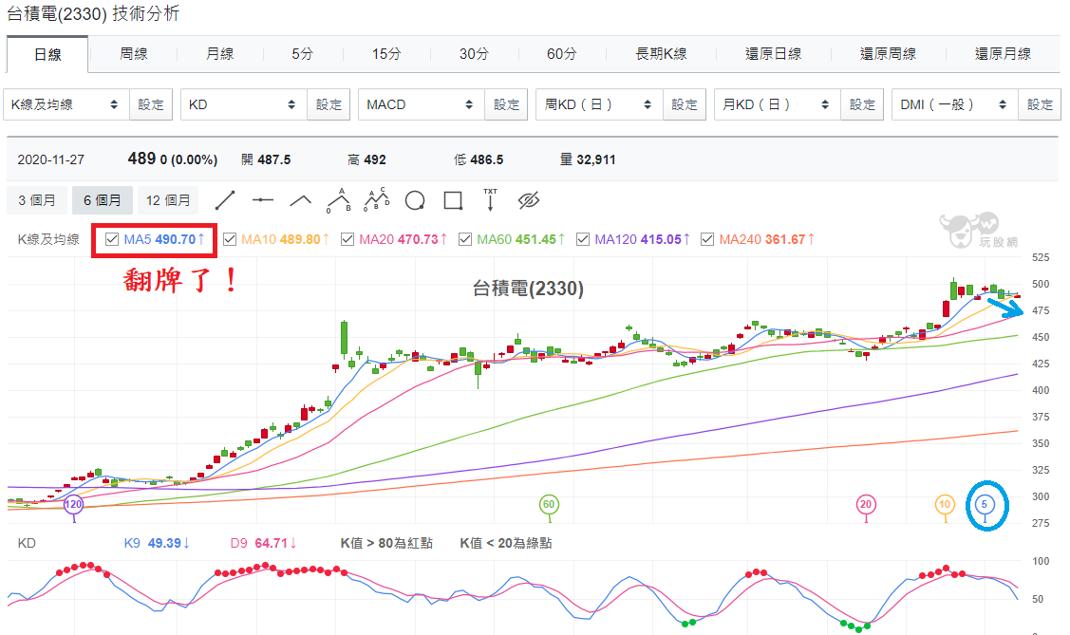Uncheck the MA20 moving average checkbox
Screen dimensions: 1070x635
click(347, 239)
